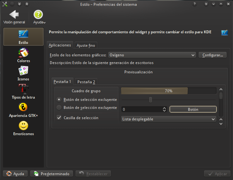Screen dimensions: 233x180
Task: Go back to Visión general
Action: pos(14,17)
